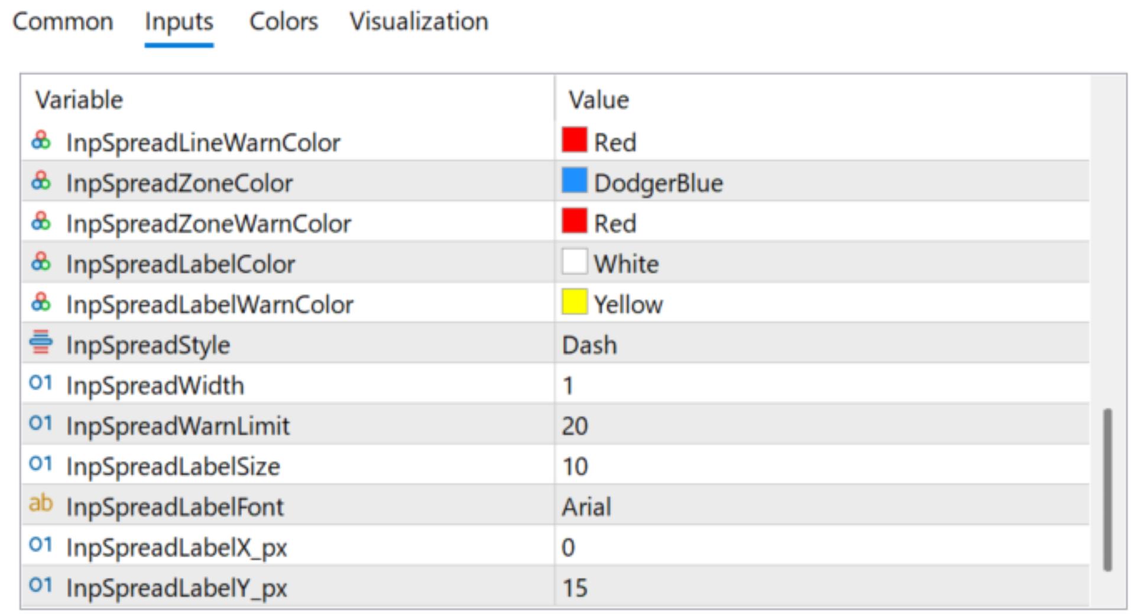Image resolution: width=1135 pixels, height=614 pixels.
Task: Click the Yellow swatch for InpSpreadLabelWarnColor
Action: [x=574, y=303]
